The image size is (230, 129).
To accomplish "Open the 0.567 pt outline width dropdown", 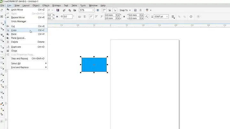I will point(167,17).
